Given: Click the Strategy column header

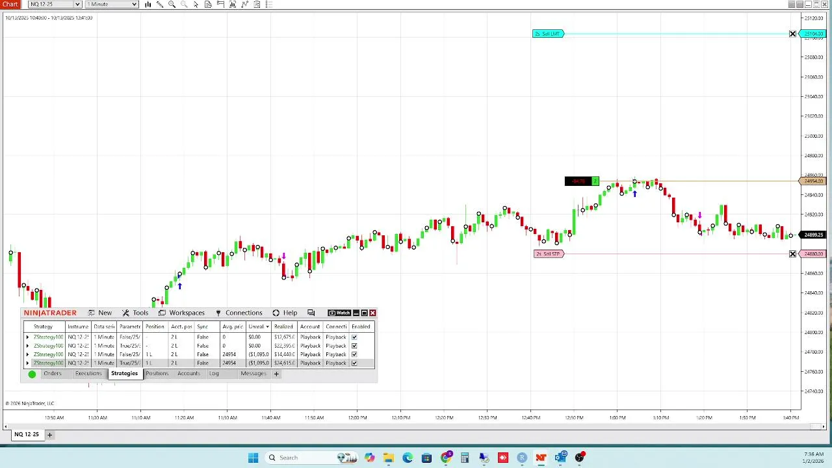Looking at the screenshot, I should coord(43,327).
